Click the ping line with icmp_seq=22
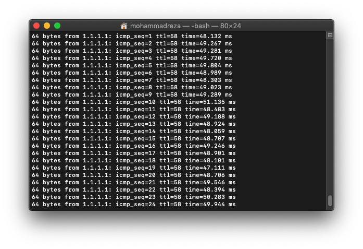The width and height of the screenshot is (363, 249). (x=134, y=189)
